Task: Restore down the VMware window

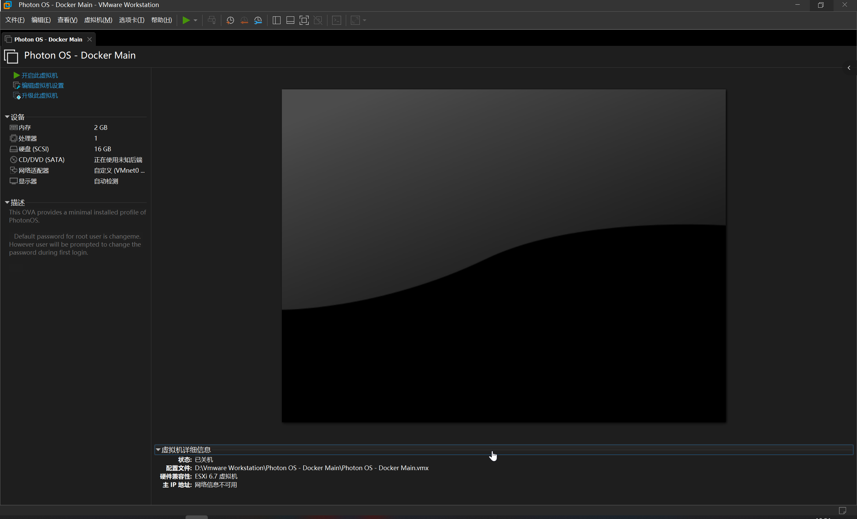Action: click(821, 5)
